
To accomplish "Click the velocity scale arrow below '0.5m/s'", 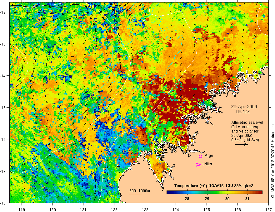I will [x=242, y=144].
